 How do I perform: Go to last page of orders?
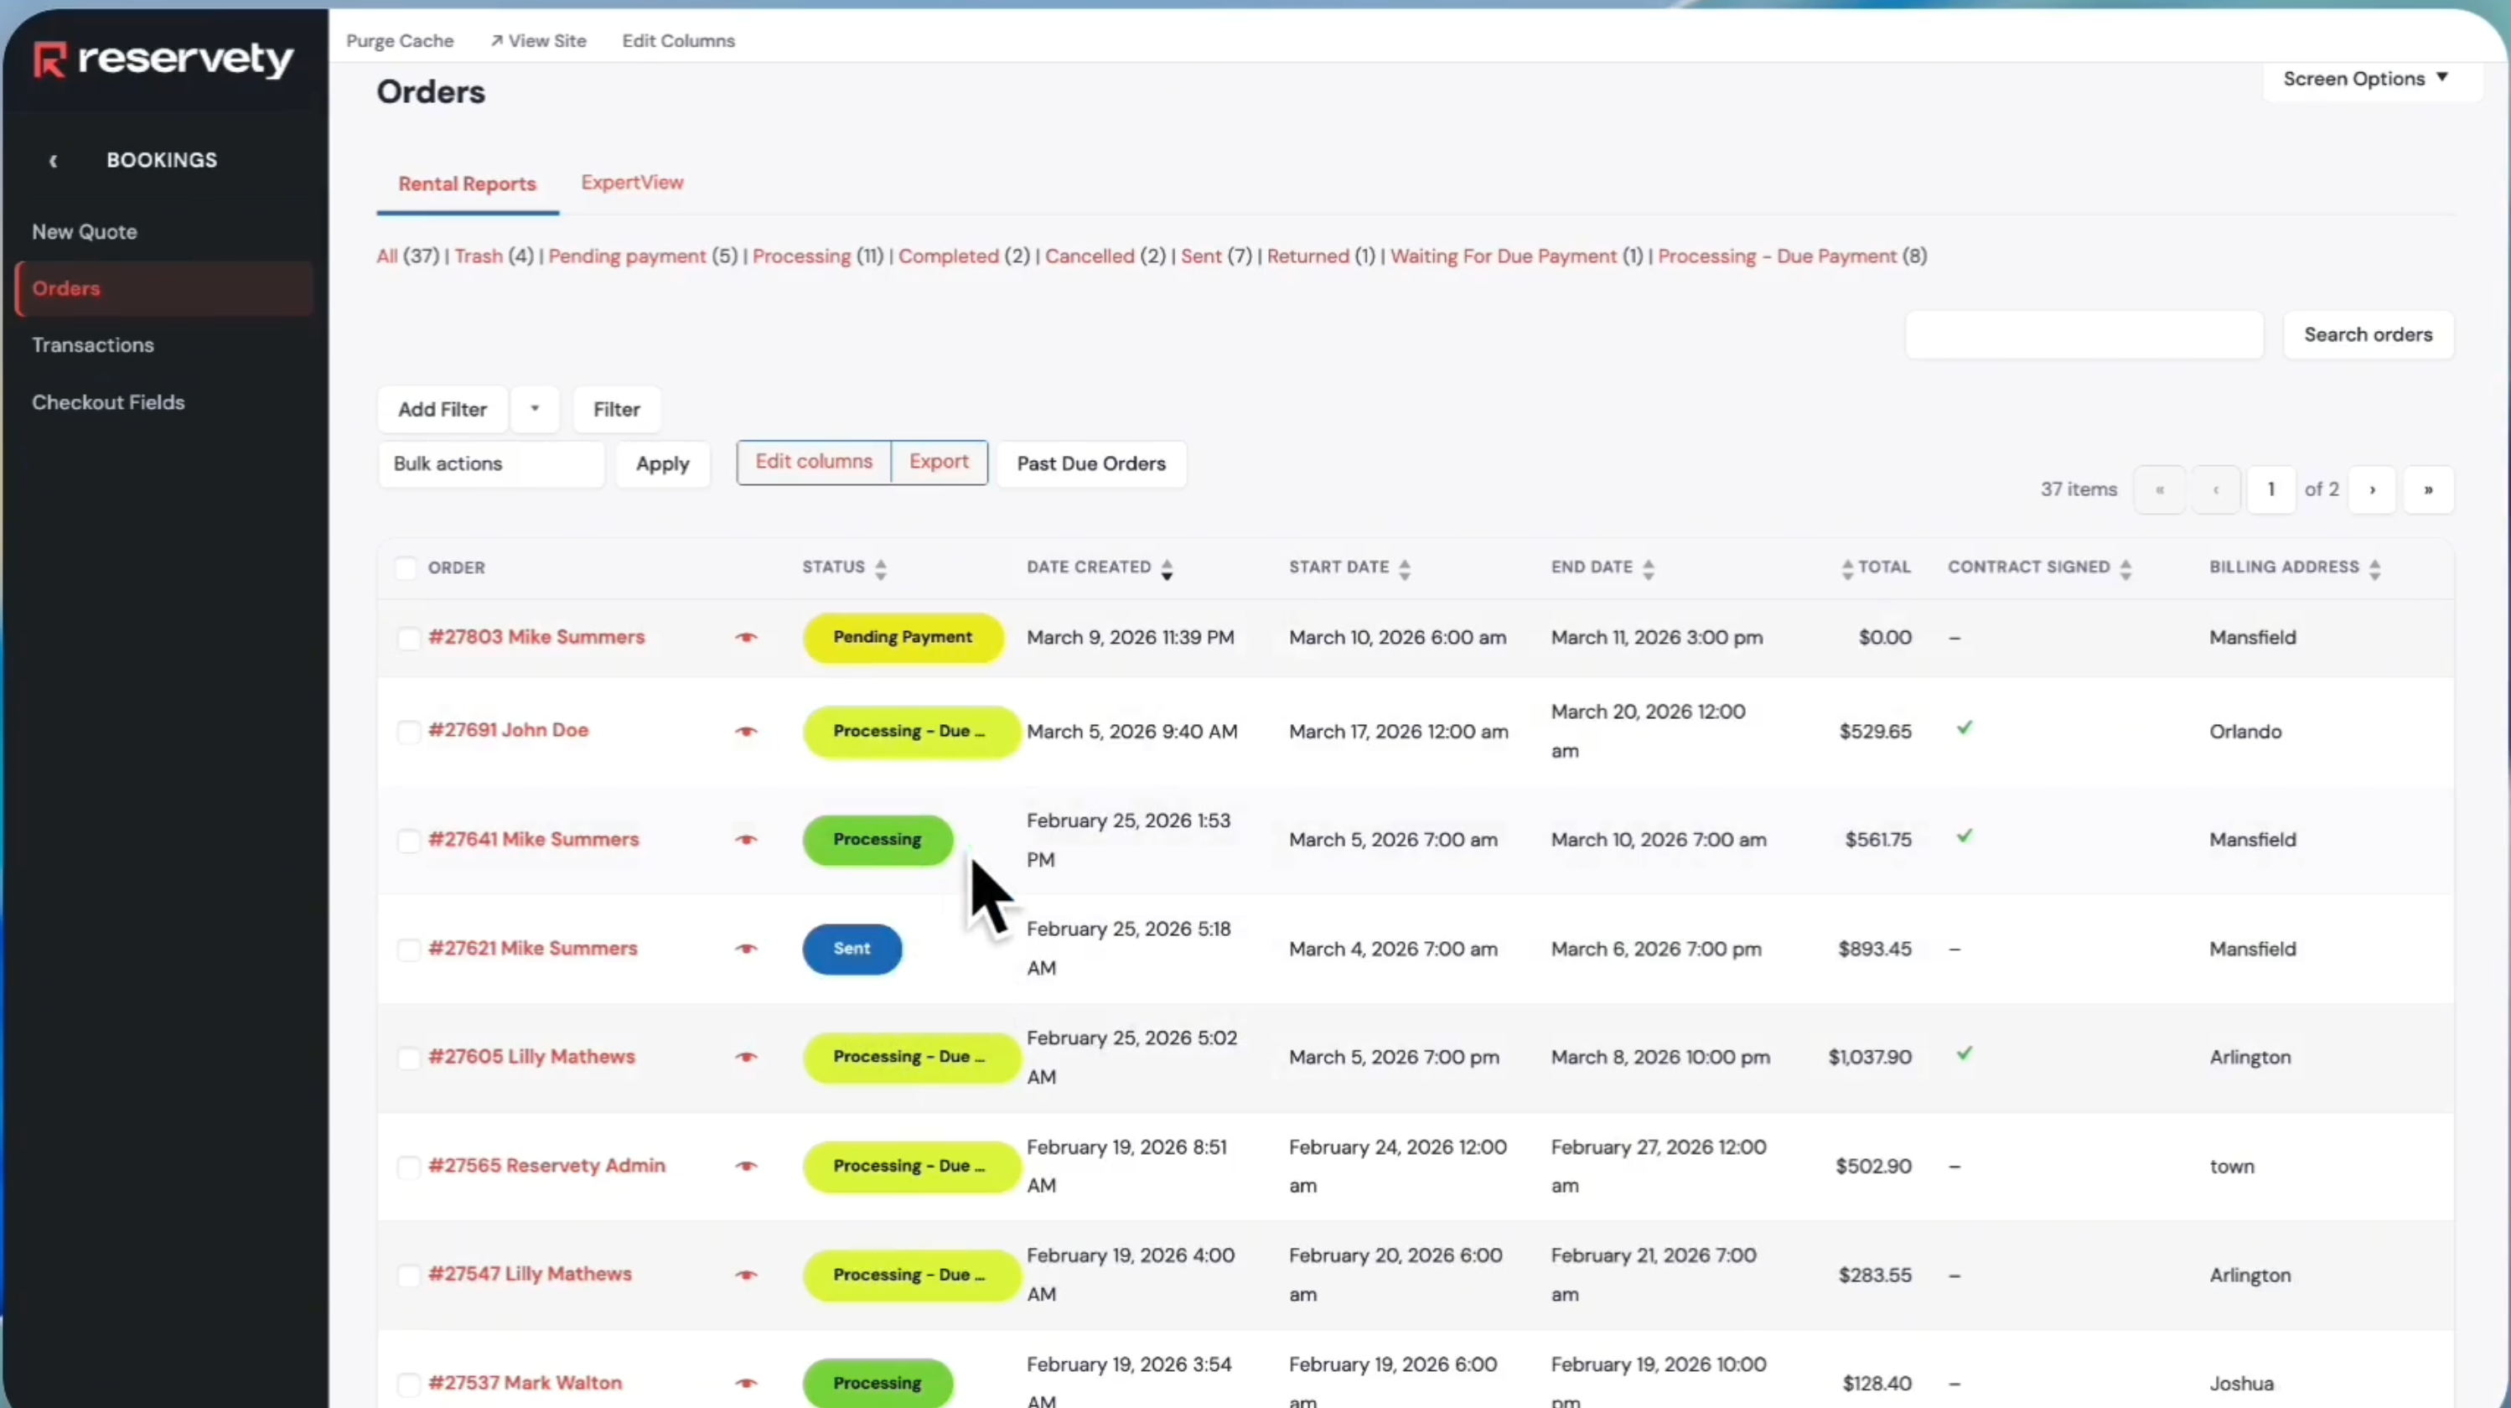(x=2428, y=489)
